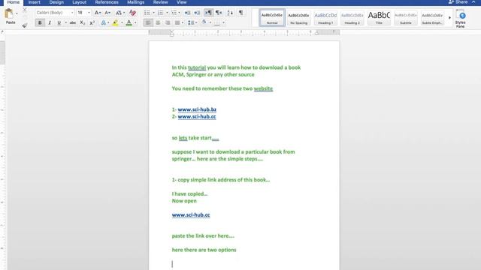Click the Paste clipboard icon

(x=9, y=14)
